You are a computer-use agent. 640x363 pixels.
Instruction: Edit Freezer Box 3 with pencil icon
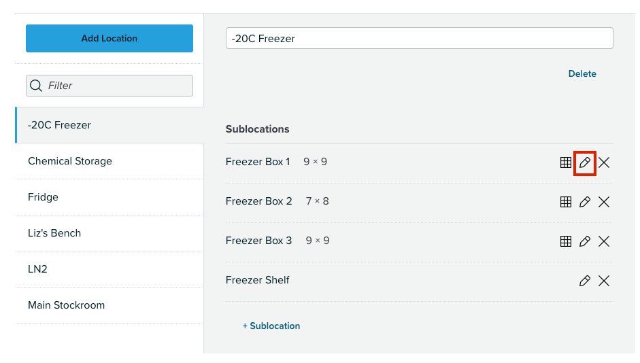(x=584, y=241)
